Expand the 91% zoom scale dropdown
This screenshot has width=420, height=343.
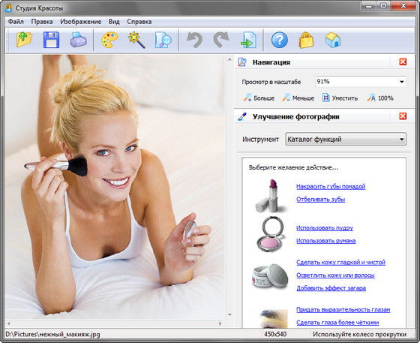tap(401, 82)
